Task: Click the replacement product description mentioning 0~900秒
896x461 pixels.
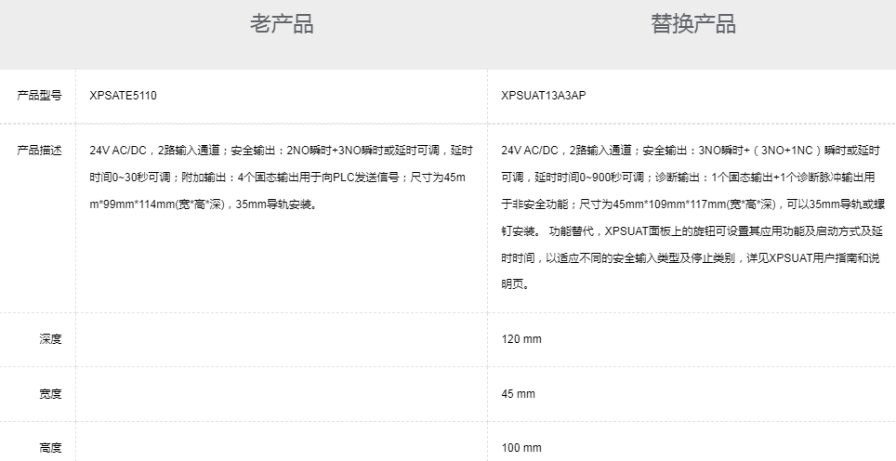Action: click(692, 217)
